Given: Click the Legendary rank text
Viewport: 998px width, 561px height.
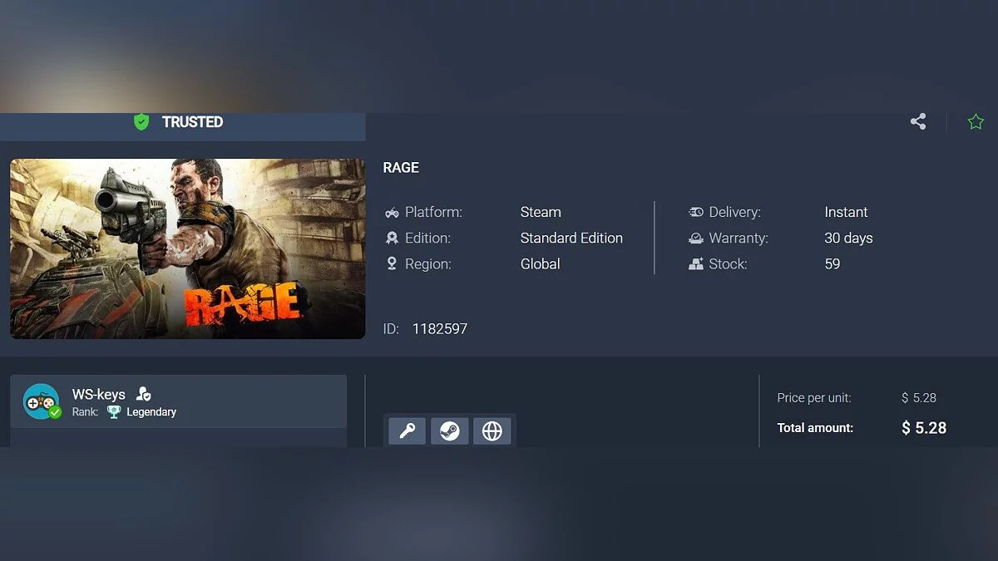Looking at the screenshot, I should pyautogui.click(x=151, y=412).
